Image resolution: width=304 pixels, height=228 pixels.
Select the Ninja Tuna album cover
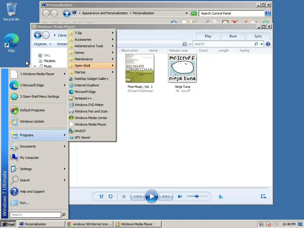pyautogui.click(x=182, y=69)
